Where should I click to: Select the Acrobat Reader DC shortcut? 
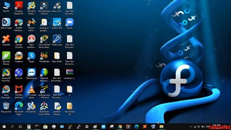click(x=19, y=8)
